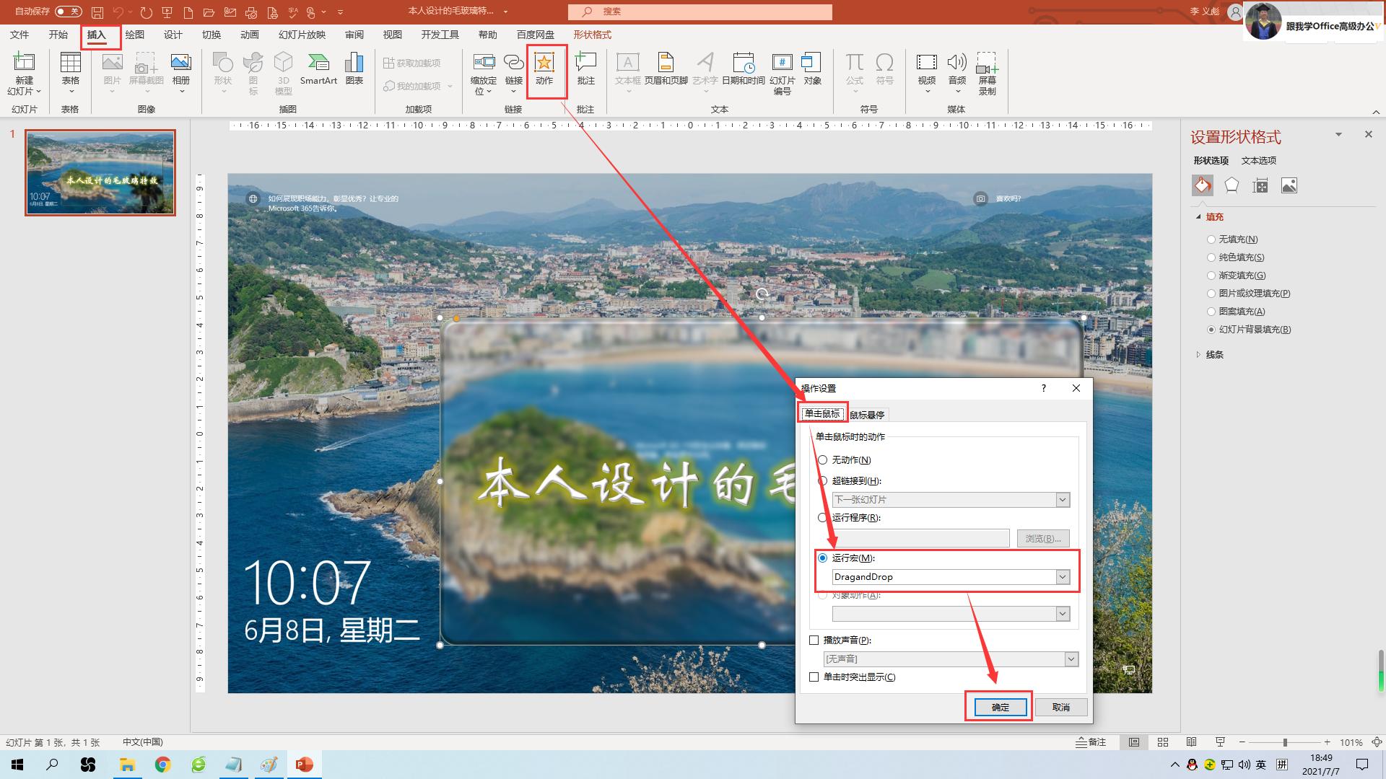Open the hyperlink target dropdown (下一张幻灯片)

[1063, 500]
